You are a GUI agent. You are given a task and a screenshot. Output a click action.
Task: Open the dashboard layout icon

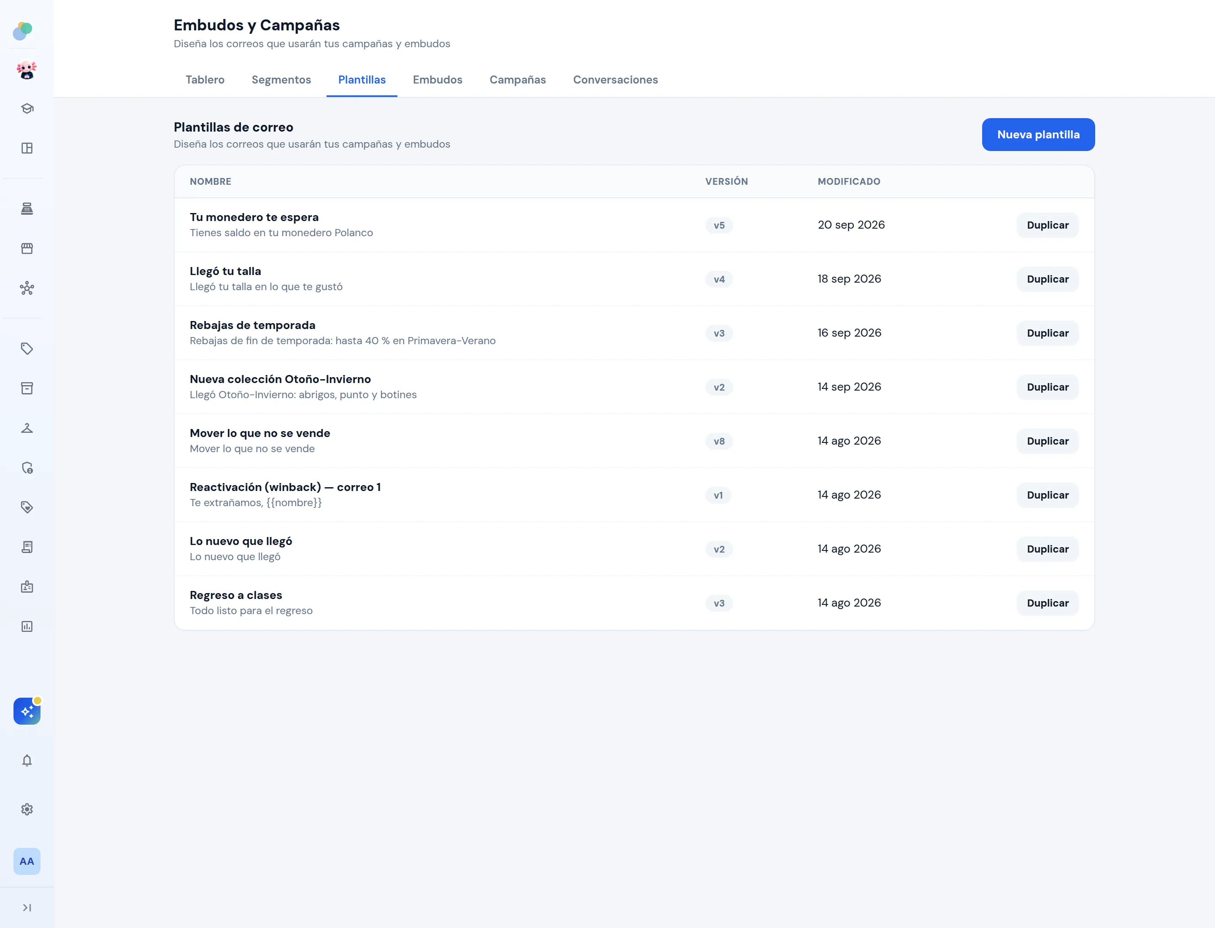(27, 148)
